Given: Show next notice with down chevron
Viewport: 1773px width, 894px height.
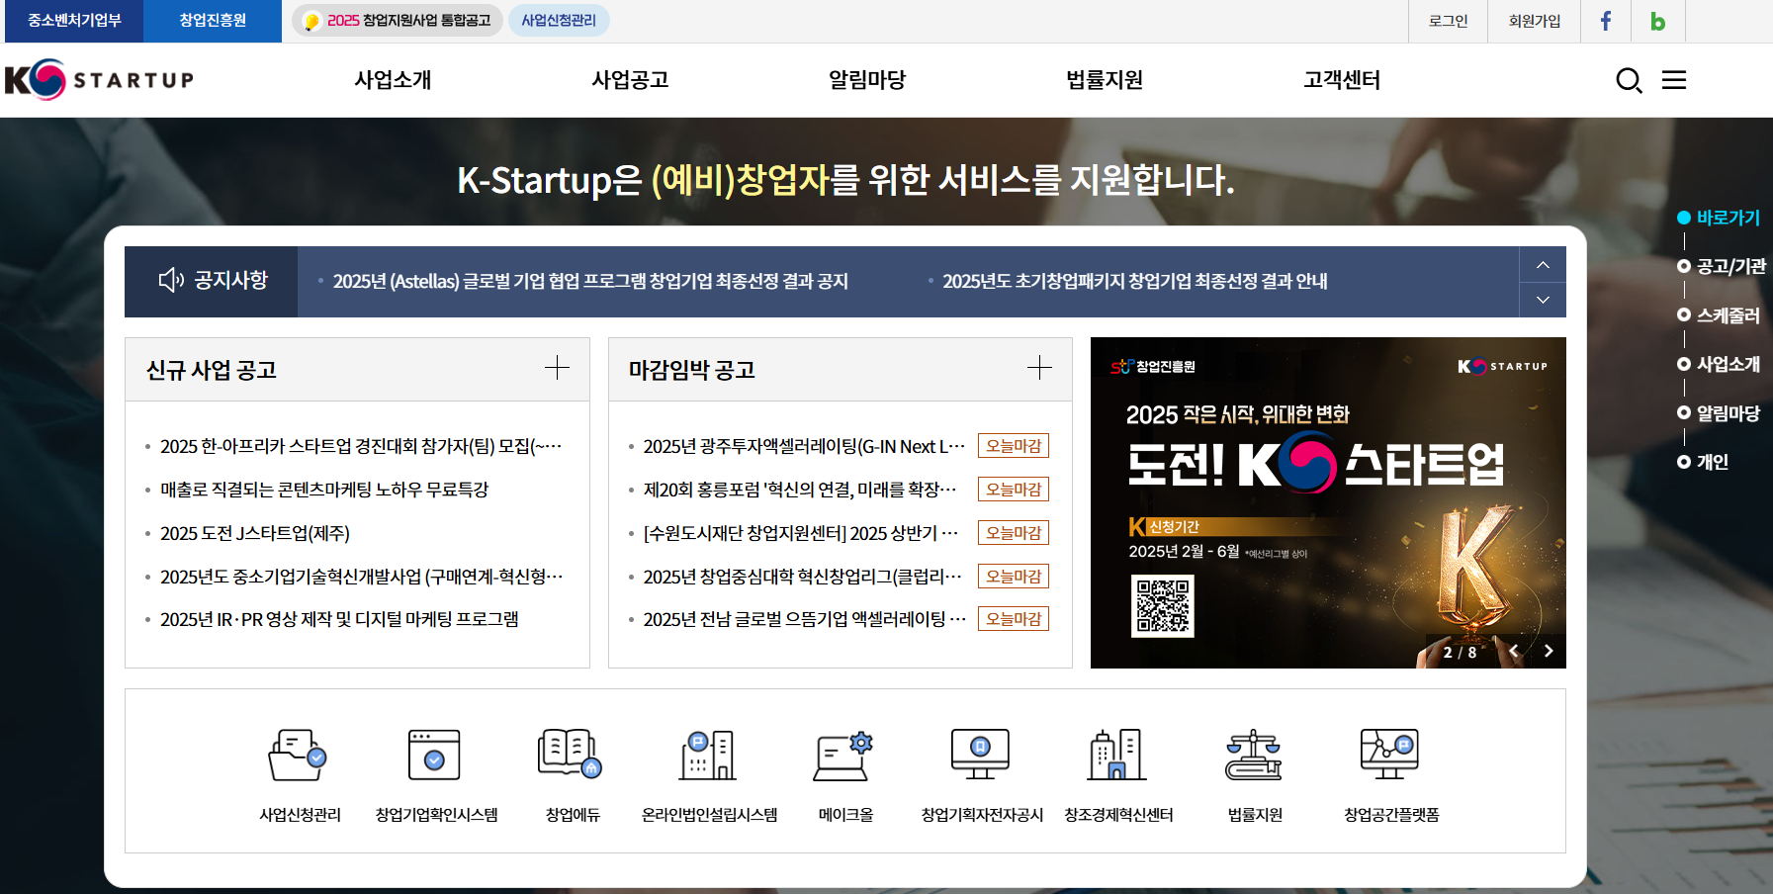Looking at the screenshot, I should click(x=1543, y=300).
